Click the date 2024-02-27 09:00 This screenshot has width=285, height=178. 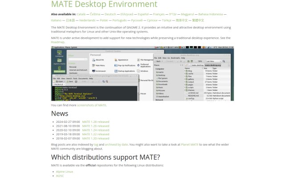click(68, 121)
